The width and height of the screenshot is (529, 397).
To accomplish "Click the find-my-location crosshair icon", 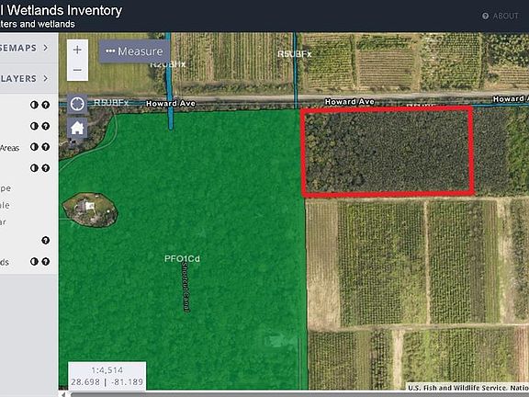I will tap(77, 104).
